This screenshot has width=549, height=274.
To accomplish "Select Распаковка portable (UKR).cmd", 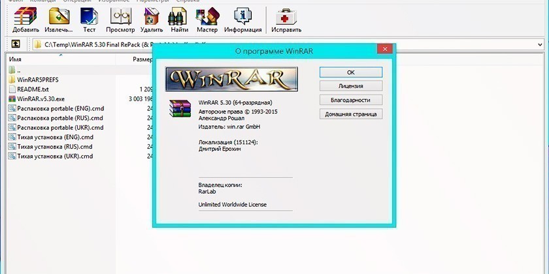I will click(x=60, y=128).
